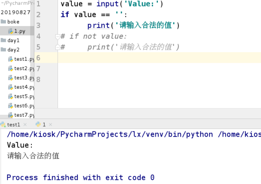Select the 1.py file in project tree

tap(19, 31)
